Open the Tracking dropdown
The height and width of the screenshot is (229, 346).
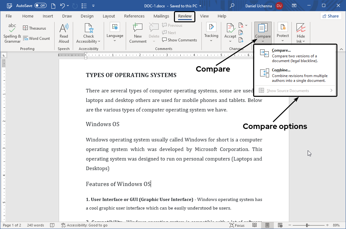coord(211,33)
